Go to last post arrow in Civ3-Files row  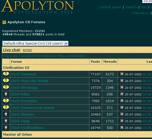click(x=122, y=94)
